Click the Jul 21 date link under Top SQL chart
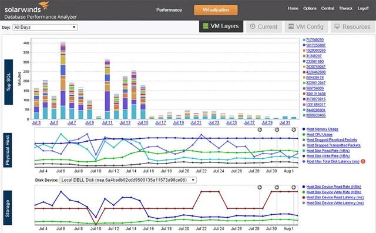 [196, 123]
